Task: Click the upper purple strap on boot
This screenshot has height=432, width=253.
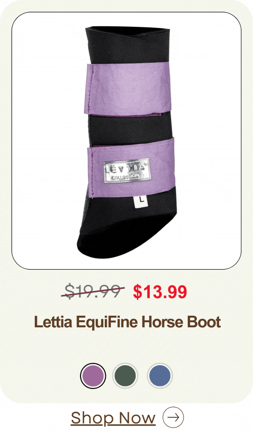Action: pos(128,88)
